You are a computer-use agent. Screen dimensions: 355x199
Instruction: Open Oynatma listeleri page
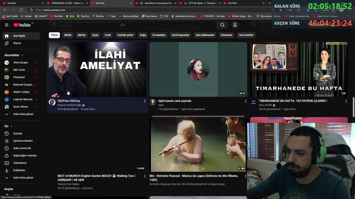tap(21, 141)
